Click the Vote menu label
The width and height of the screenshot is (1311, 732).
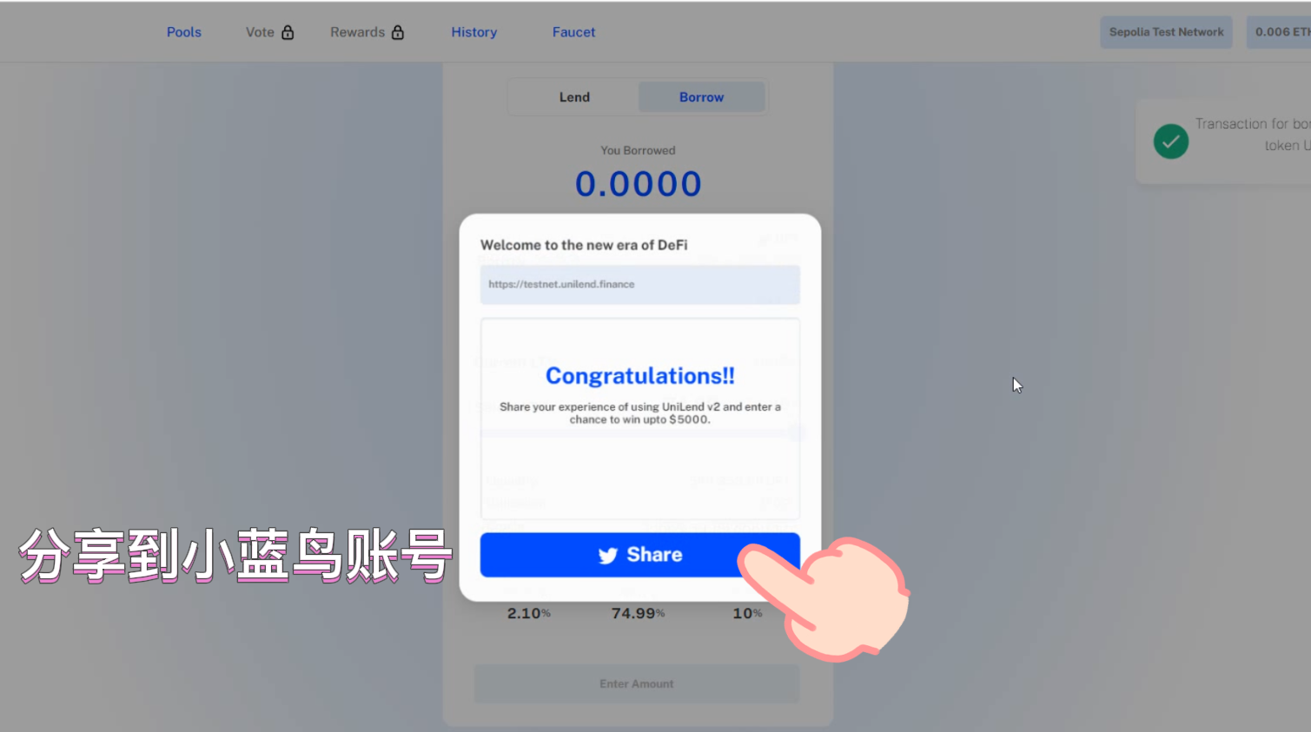260,32
